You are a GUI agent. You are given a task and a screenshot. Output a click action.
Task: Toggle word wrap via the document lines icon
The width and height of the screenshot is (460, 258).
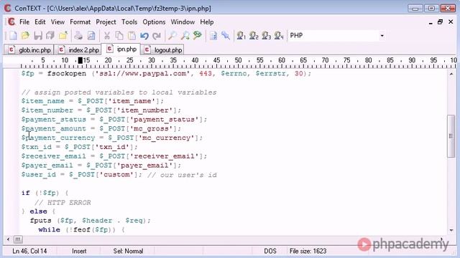click(213, 36)
